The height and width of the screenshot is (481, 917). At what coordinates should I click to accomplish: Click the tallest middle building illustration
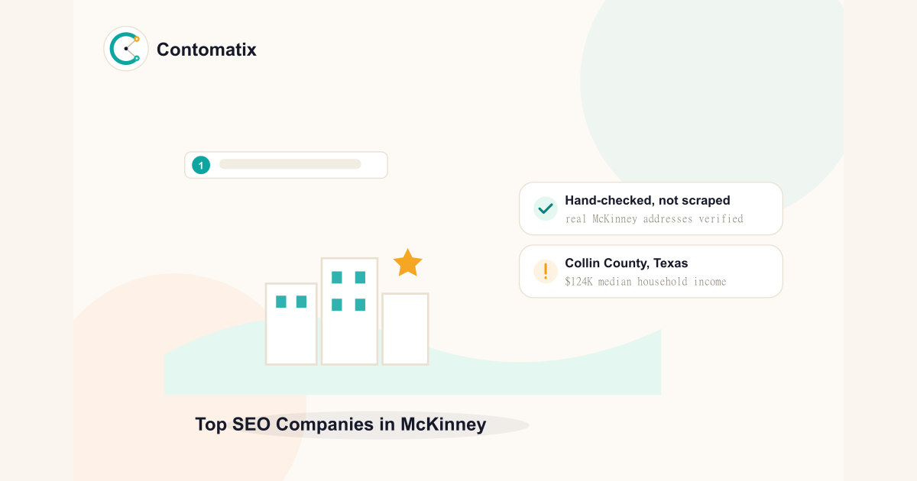pos(349,312)
